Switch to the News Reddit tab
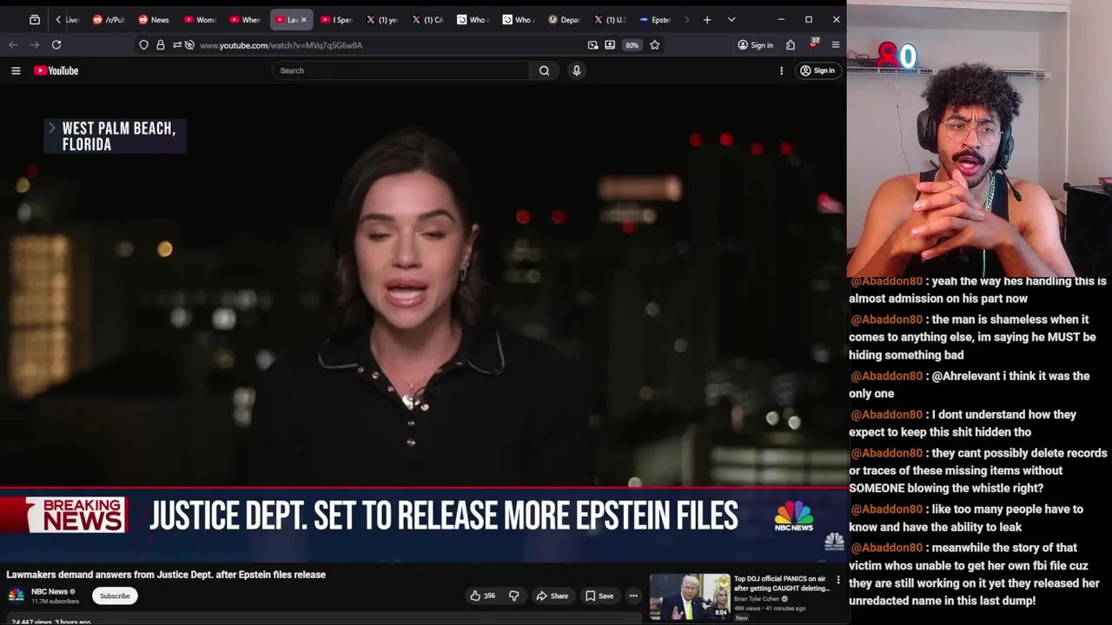The height and width of the screenshot is (625, 1112). (x=154, y=19)
